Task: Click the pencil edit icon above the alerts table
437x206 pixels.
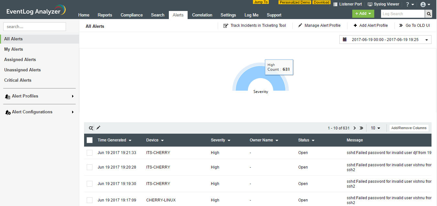Action: [98, 128]
